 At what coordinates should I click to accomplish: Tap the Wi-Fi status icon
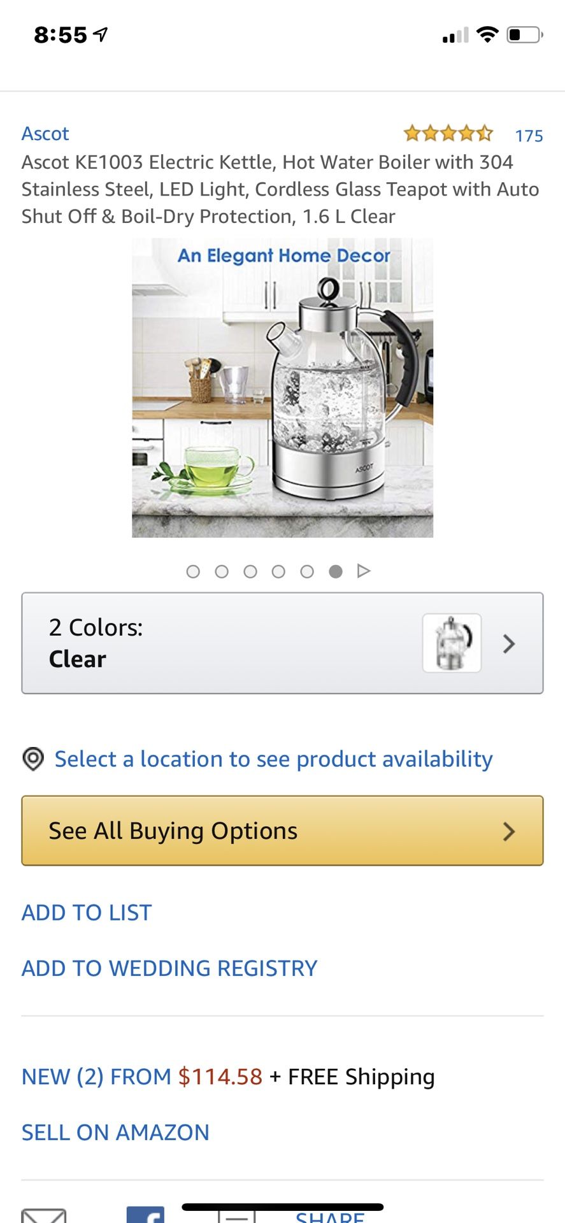pyautogui.click(x=487, y=35)
